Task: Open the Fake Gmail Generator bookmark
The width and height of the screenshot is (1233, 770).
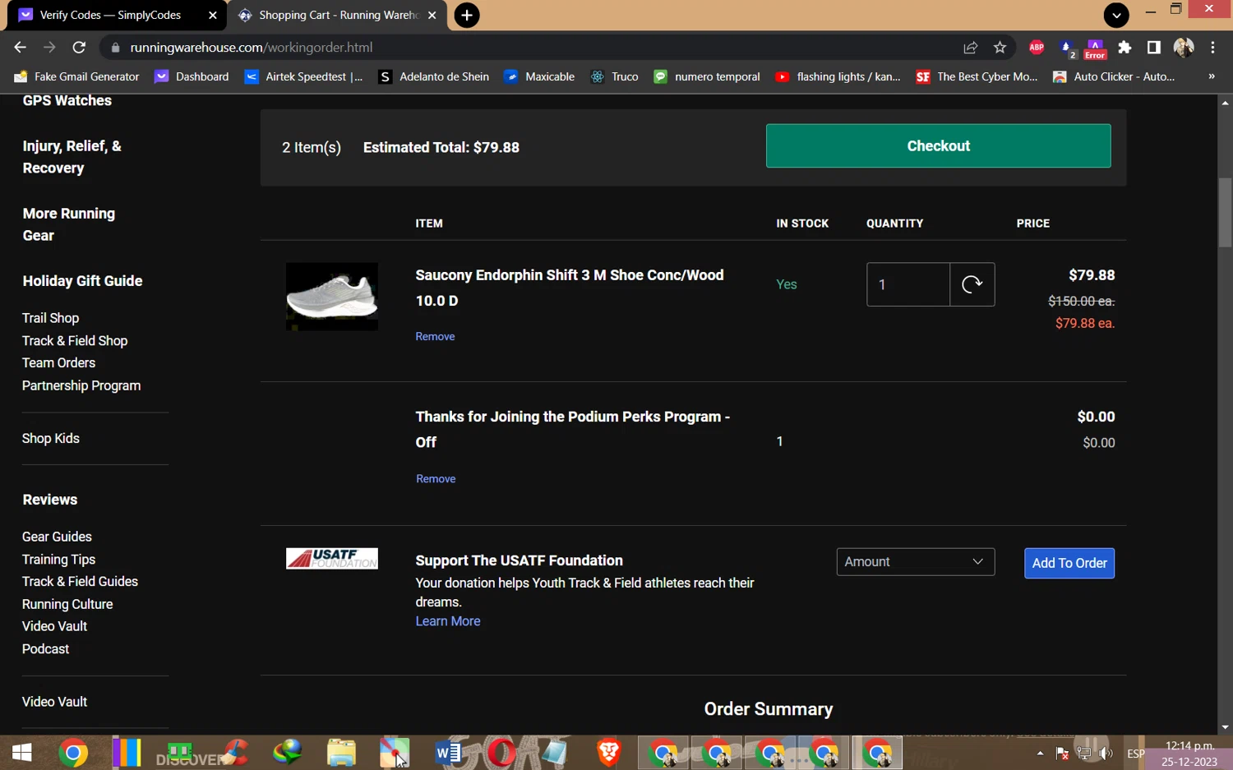Action: pyautogui.click(x=76, y=76)
